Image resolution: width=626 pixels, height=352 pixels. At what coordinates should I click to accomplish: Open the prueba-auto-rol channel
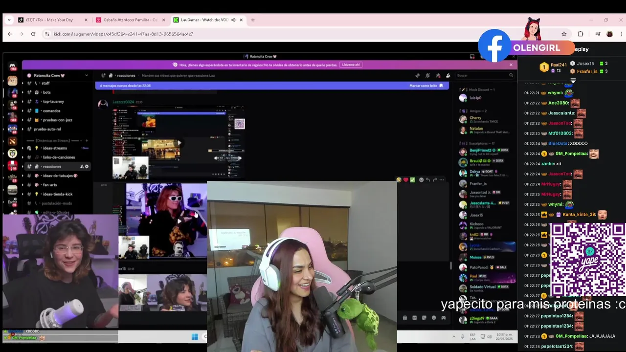click(x=47, y=129)
